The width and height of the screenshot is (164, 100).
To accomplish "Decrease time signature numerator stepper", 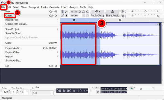I will click(x=17, y=93).
